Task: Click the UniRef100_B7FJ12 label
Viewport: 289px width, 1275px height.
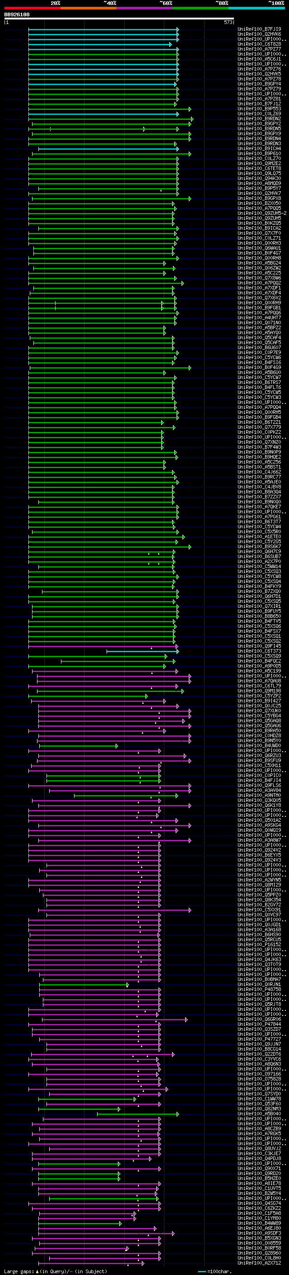Action: pyautogui.click(x=259, y=104)
